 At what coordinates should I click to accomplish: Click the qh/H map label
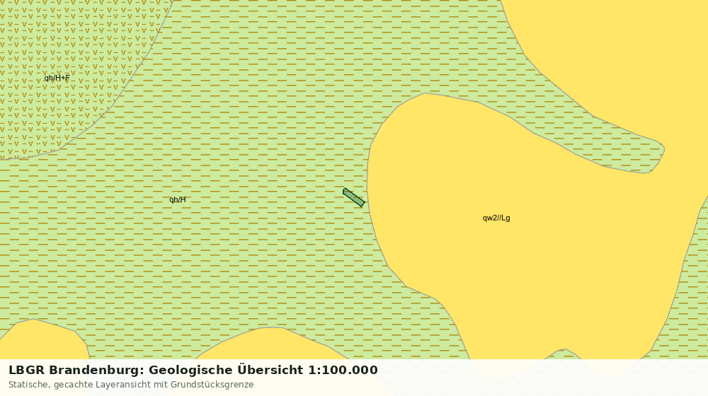point(178,200)
